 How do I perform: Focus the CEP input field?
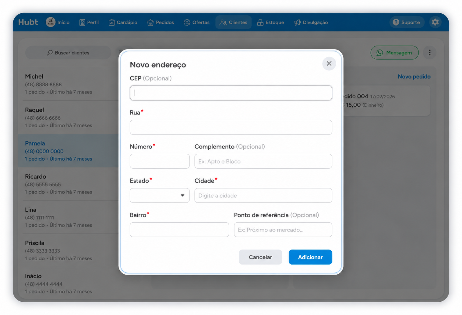pyautogui.click(x=231, y=93)
